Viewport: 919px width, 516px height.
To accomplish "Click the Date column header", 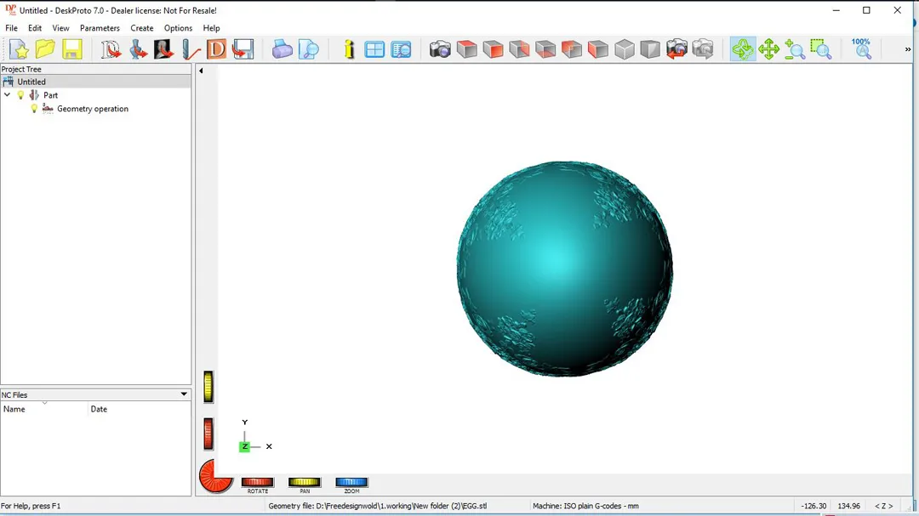I will click(x=136, y=409).
